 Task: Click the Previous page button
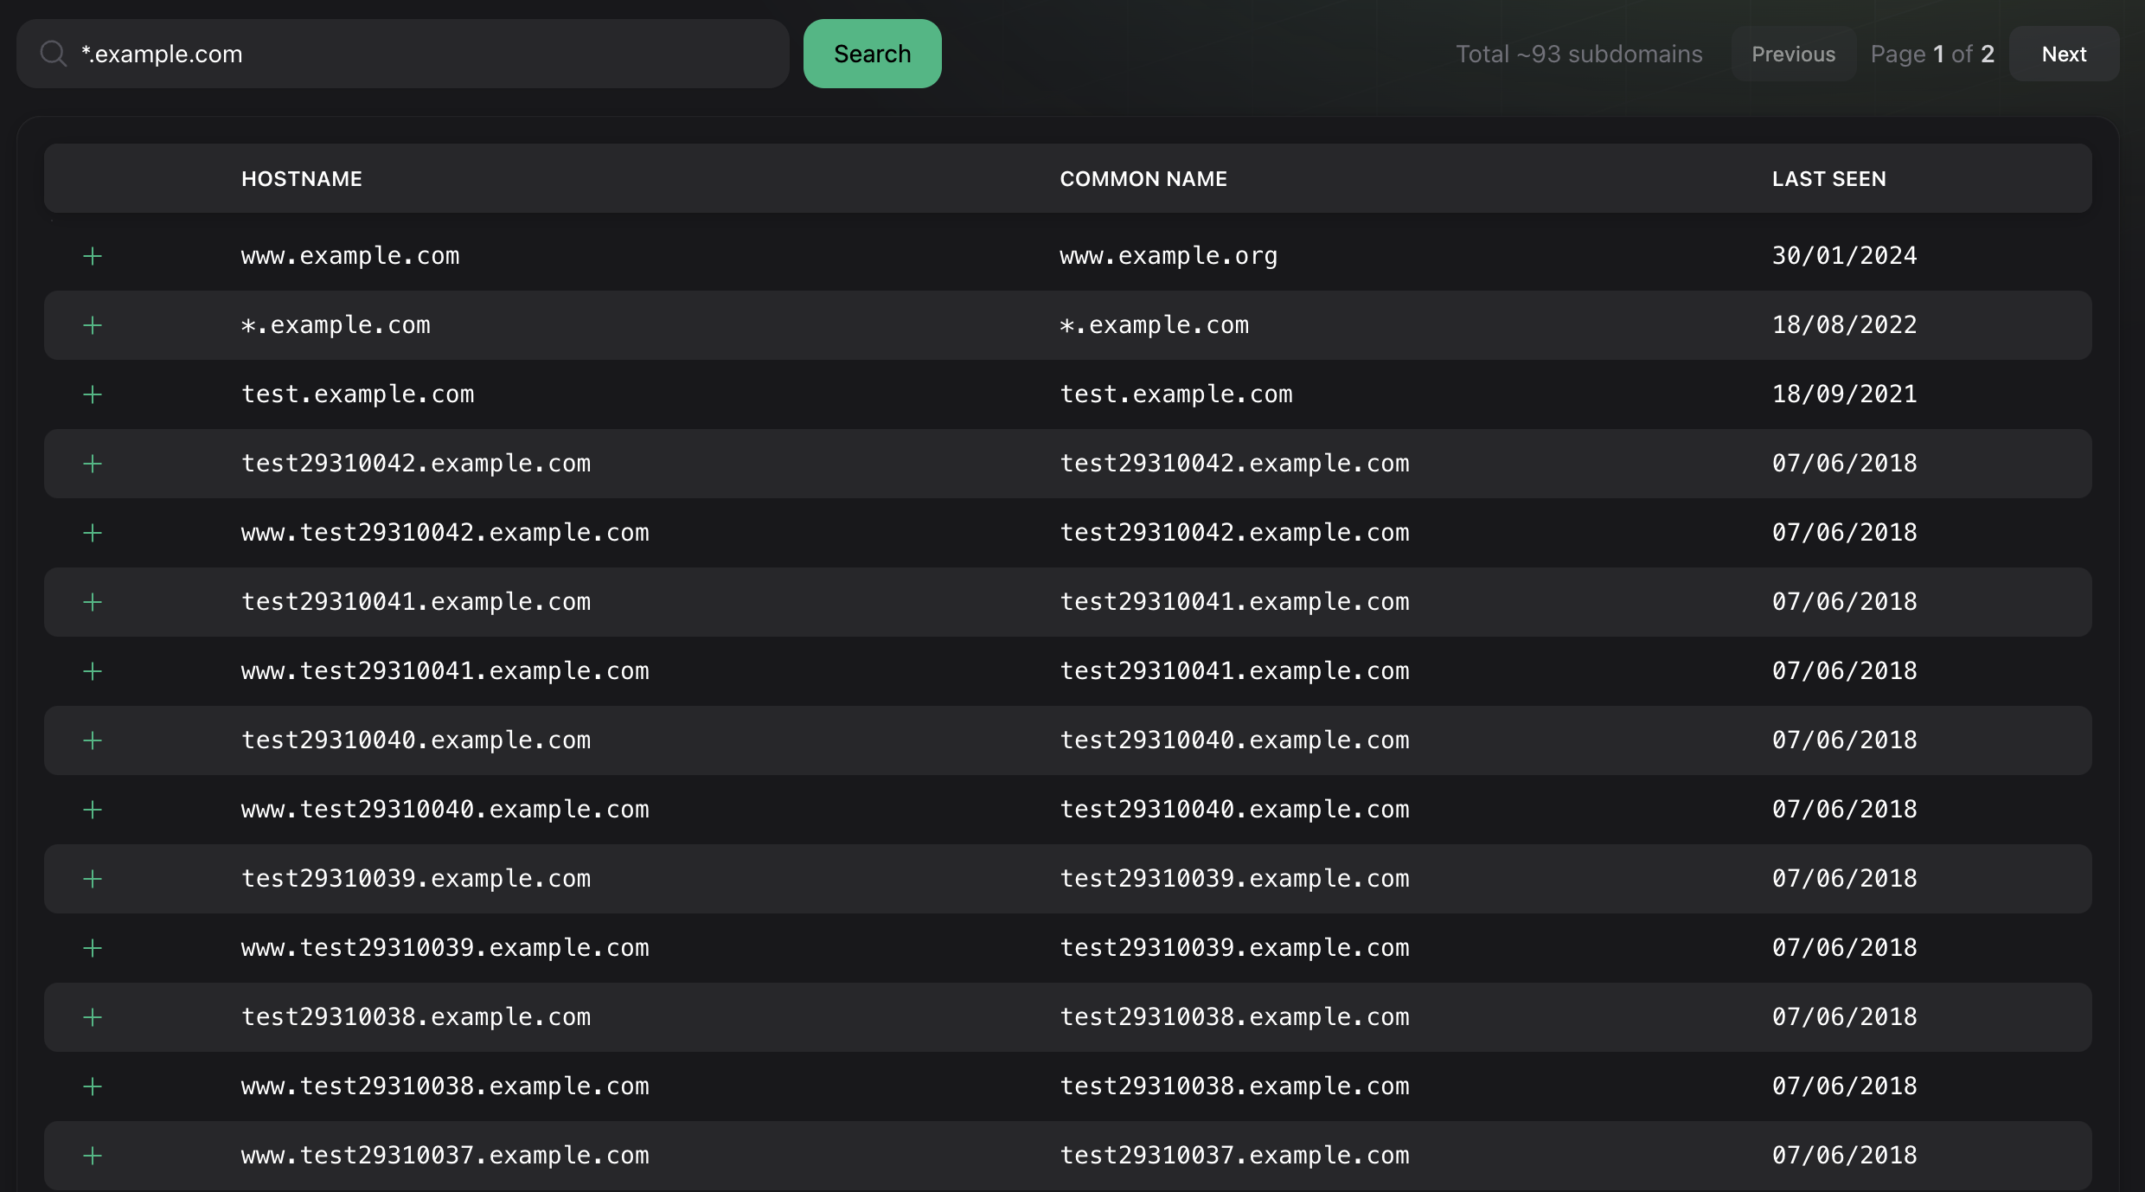pos(1793,54)
